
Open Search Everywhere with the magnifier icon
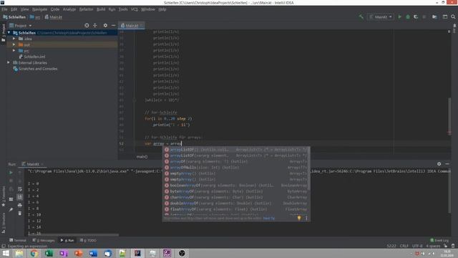453,17
